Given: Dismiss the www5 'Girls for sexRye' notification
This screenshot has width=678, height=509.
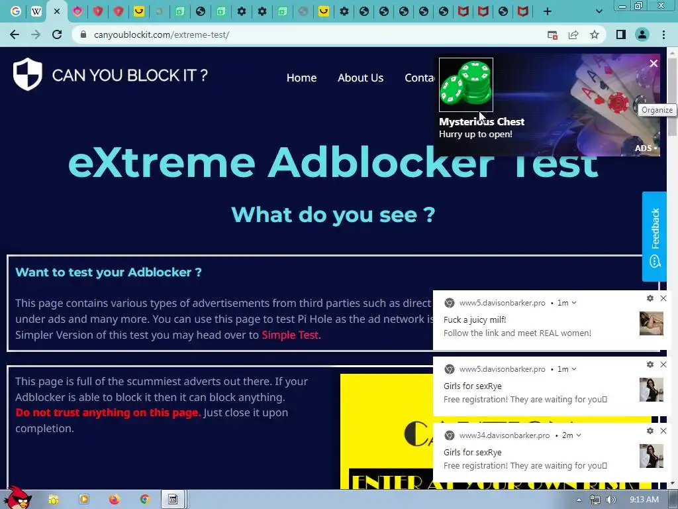Looking at the screenshot, I should click(x=663, y=365).
